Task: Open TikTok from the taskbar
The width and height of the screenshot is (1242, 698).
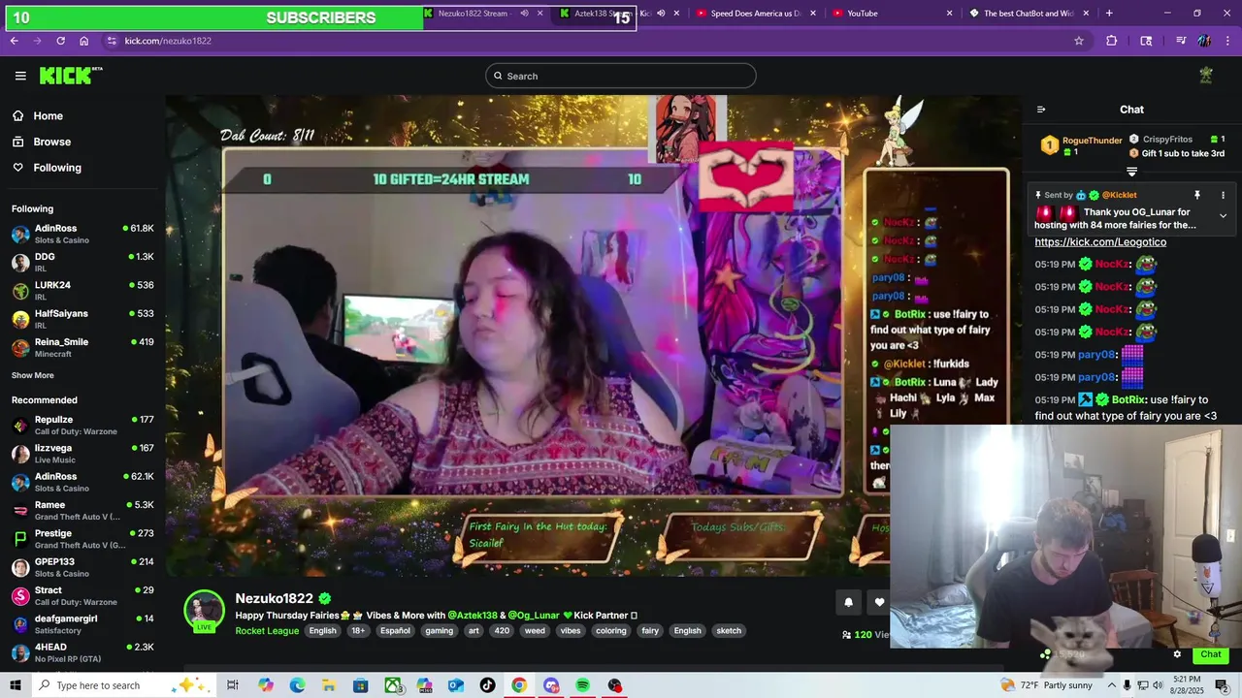Action: coord(487,685)
